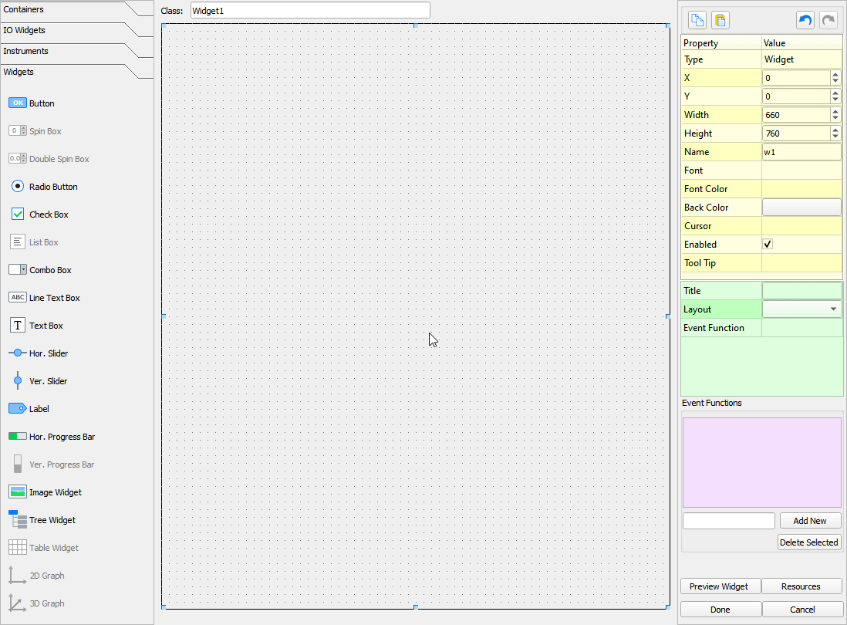Open the Resources dialog
This screenshot has width=847, height=625.
point(801,586)
